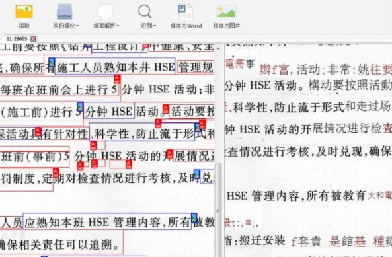The width and height of the screenshot is (392, 257).
Task: Close the 11-29005 tab via its icon
Action: tap(33, 39)
